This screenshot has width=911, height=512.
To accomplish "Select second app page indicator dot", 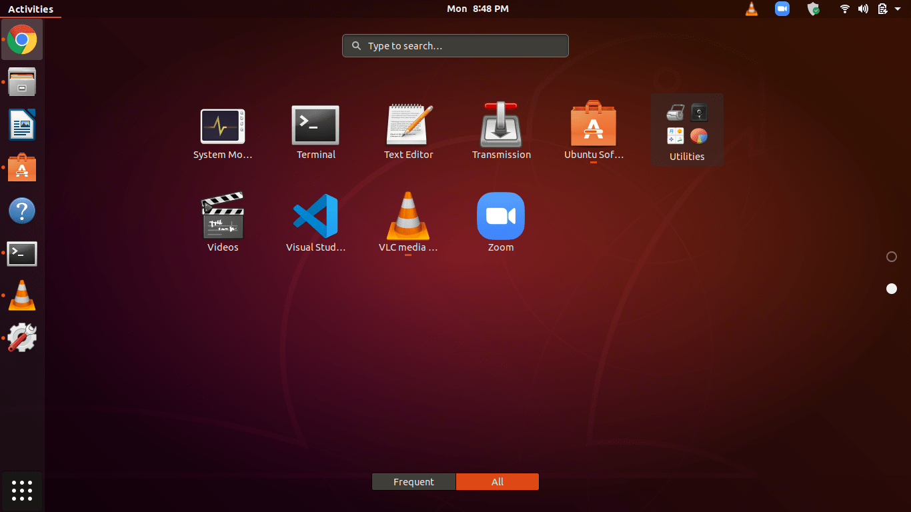I will 892,289.
